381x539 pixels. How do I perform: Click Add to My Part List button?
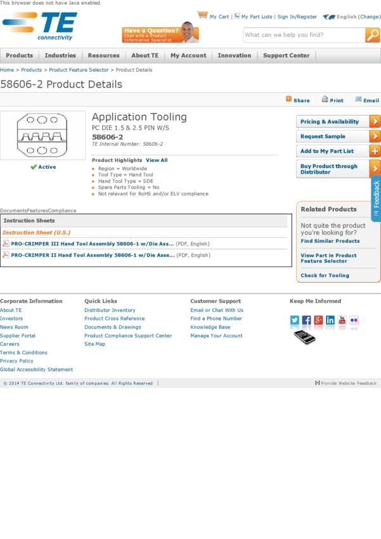pos(338,152)
